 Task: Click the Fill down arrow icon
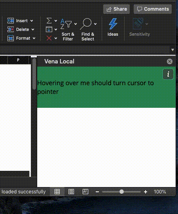pyautogui.click(x=49, y=29)
